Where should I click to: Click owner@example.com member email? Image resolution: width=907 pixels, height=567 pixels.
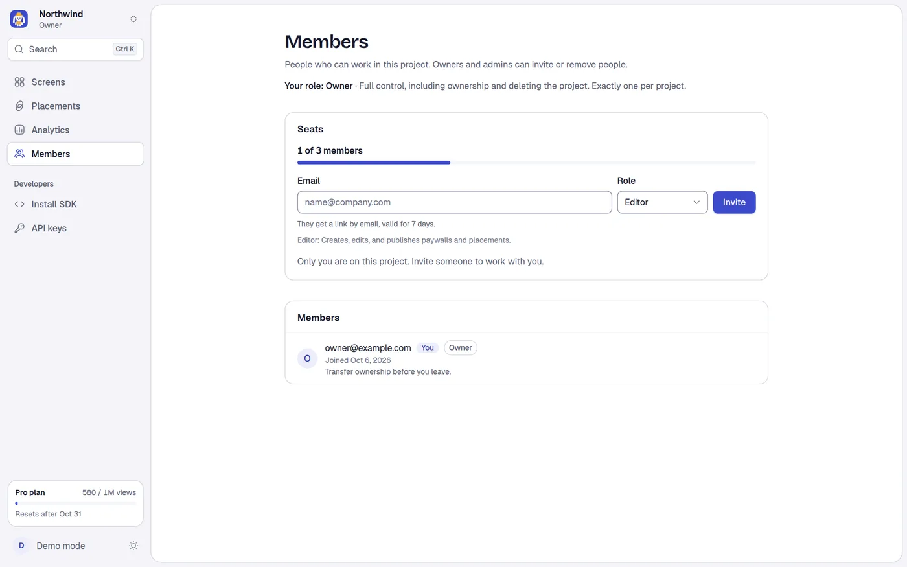click(368, 348)
